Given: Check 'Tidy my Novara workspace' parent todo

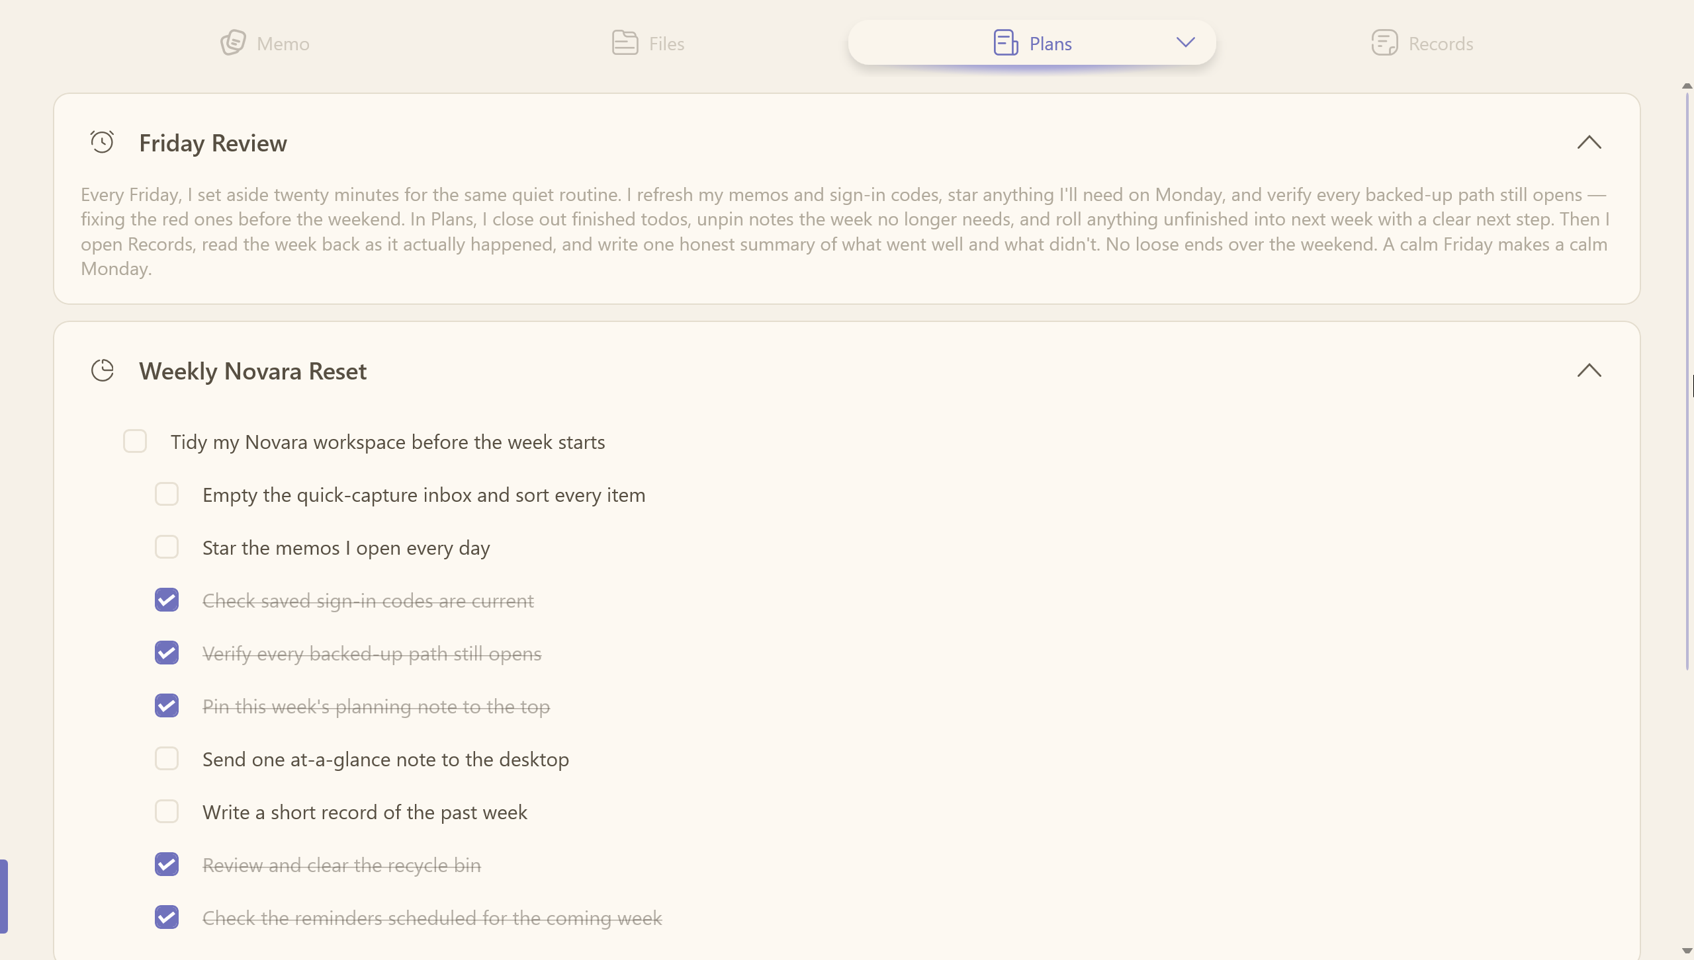Looking at the screenshot, I should tap(135, 441).
